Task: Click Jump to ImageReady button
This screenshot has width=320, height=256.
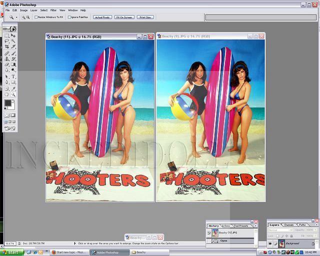Action: pyautogui.click(x=10, y=128)
